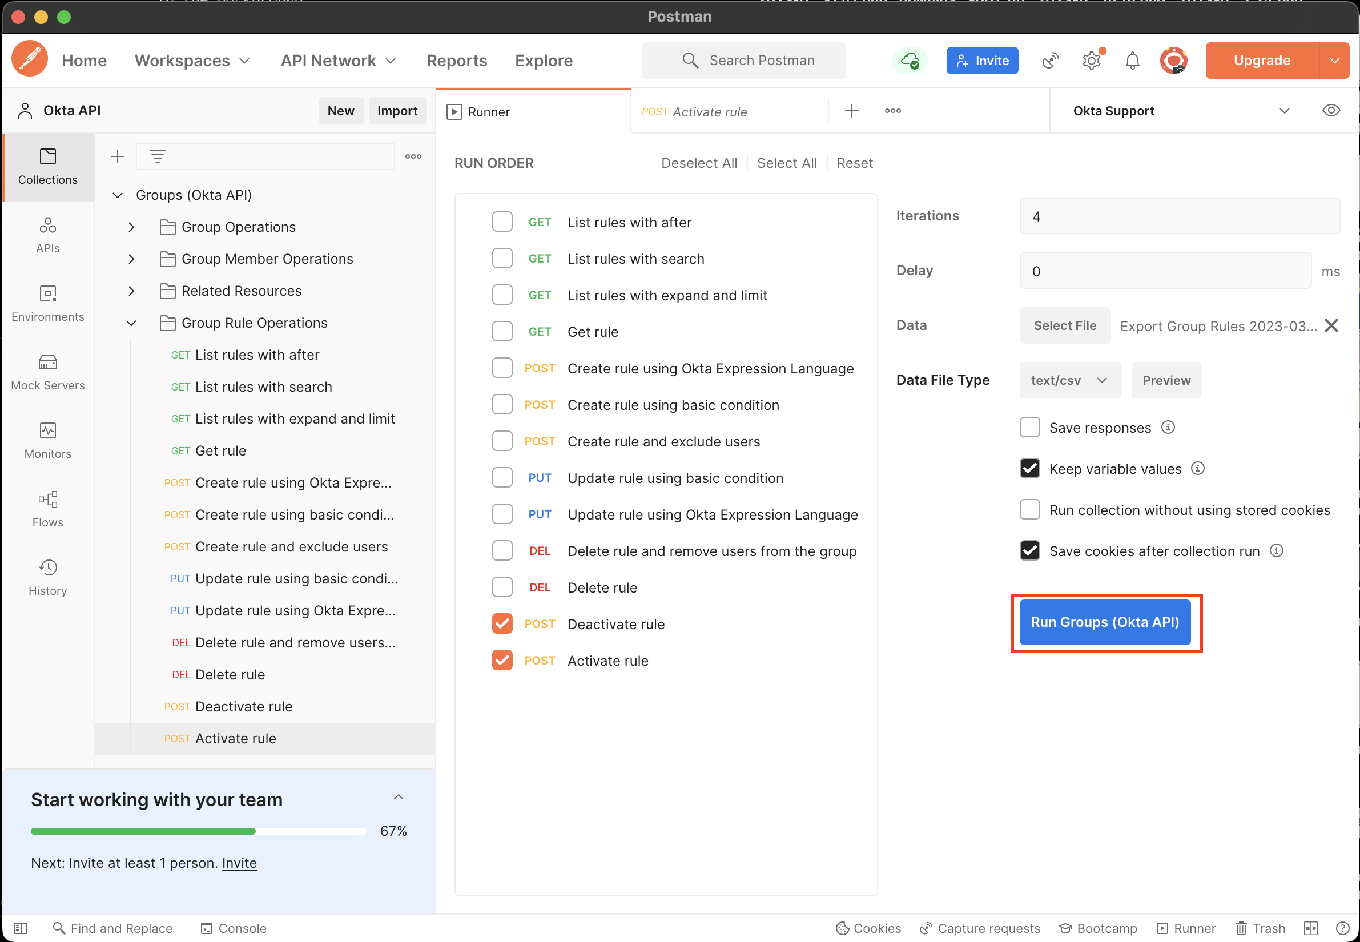1360x942 pixels.
Task: Open the Flows sidebar panel
Action: (48, 509)
